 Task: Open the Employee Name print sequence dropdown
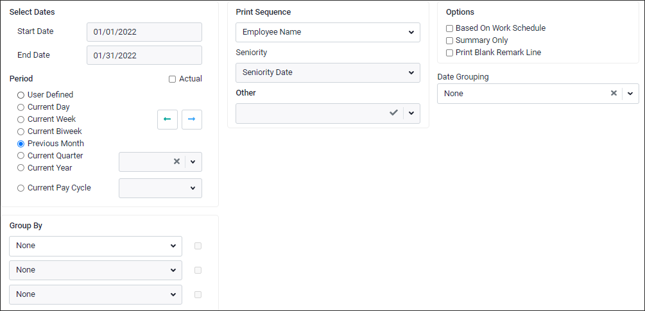point(328,32)
